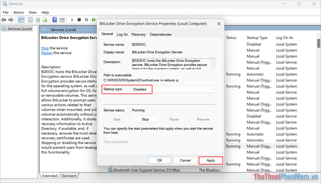This screenshot has height=183, width=321.
Task: Switch to the Log On tab
Action: tap(122, 34)
